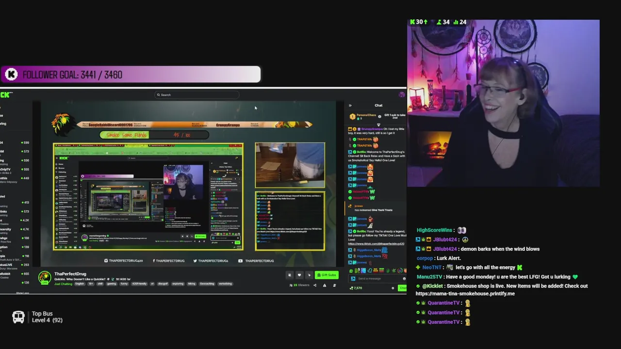Click GrumpyGrampa username in chat
The image size is (621, 349).
point(372,129)
